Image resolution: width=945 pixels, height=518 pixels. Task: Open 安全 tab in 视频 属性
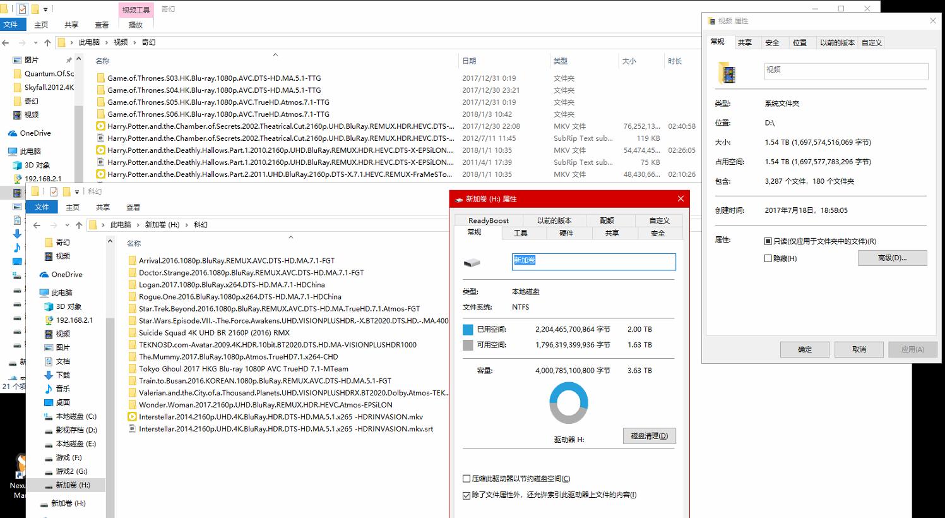772,43
